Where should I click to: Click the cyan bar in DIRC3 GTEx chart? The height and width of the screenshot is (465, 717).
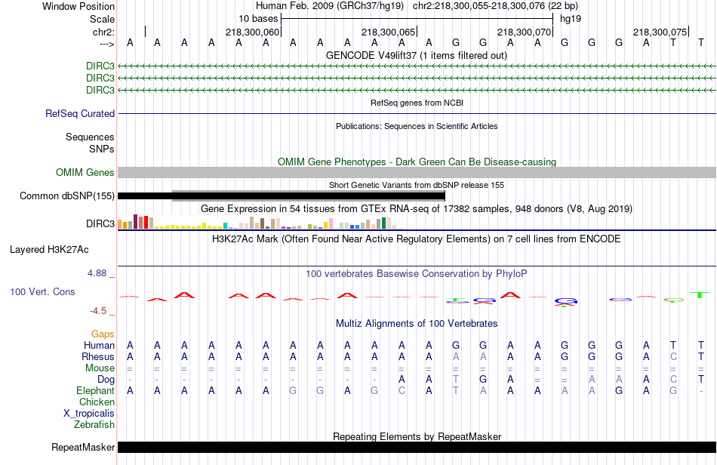pyautogui.click(x=226, y=226)
